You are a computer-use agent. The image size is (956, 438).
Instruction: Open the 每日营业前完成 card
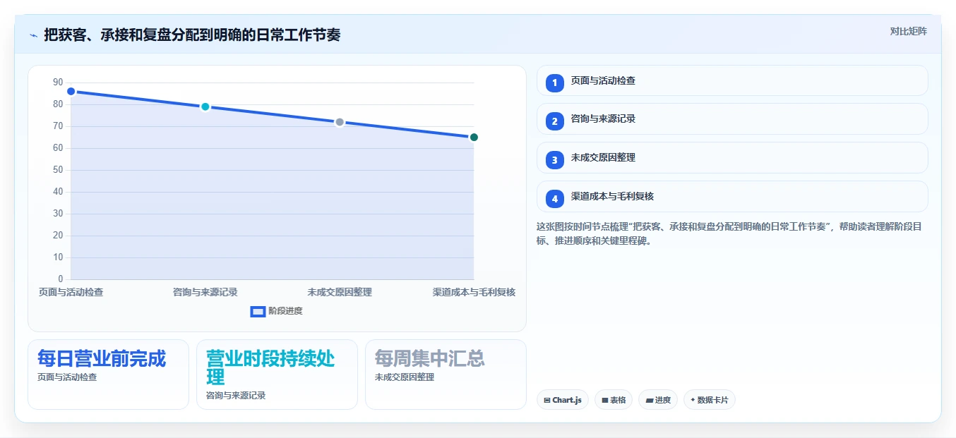tap(108, 375)
